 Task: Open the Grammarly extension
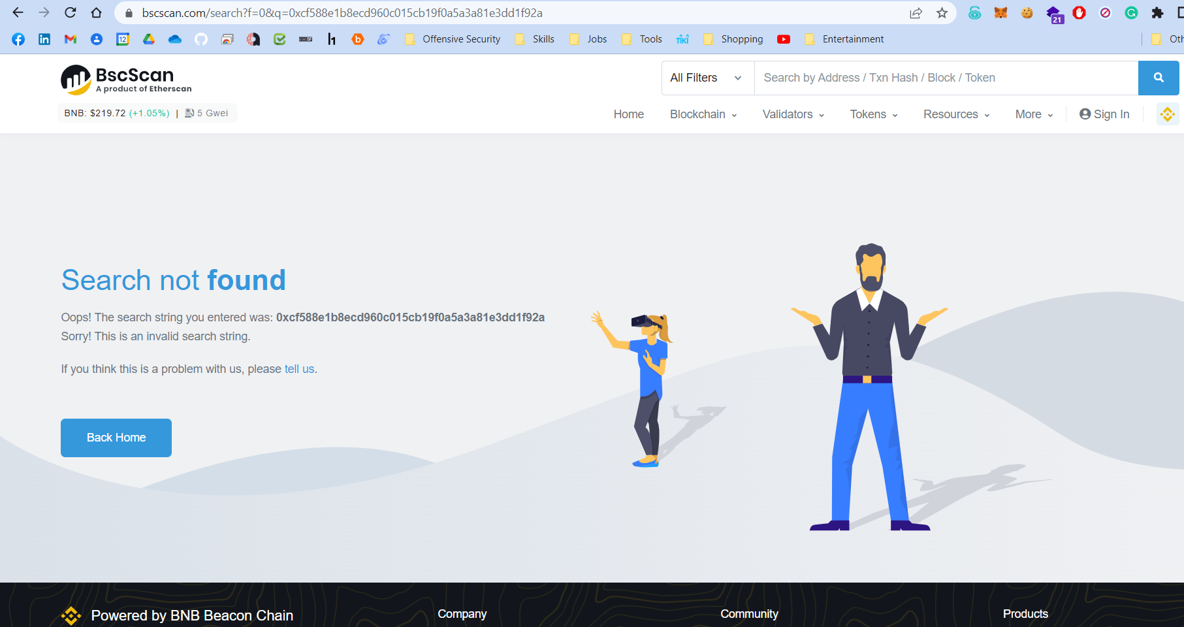click(1131, 12)
